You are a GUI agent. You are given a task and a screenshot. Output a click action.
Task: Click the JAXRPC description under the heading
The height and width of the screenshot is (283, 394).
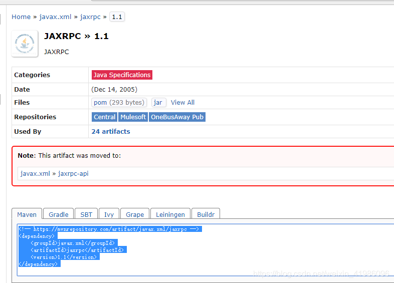pyautogui.click(x=57, y=52)
